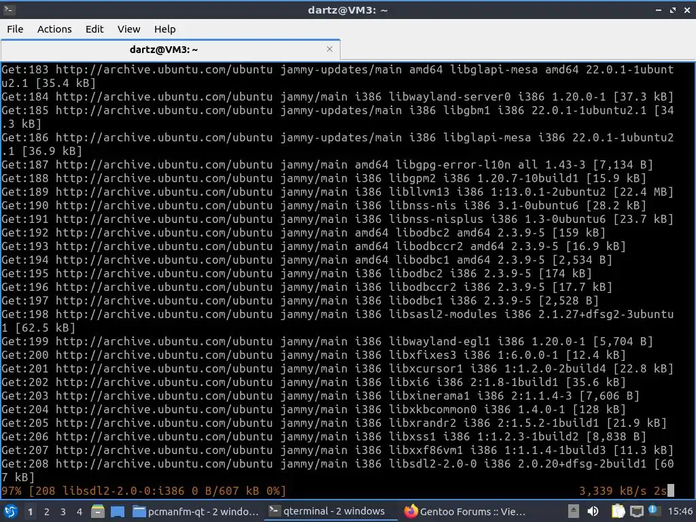Image resolution: width=696 pixels, height=522 pixels.
Task: Switch to virtual desktop 1
Action: click(x=30, y=512)
